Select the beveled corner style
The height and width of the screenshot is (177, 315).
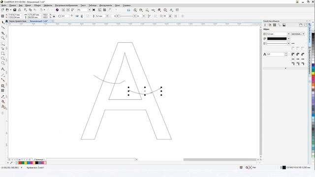click(303, 54)
